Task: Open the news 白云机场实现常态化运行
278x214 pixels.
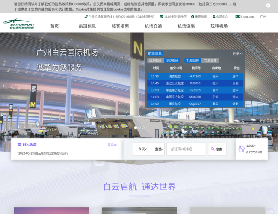Action: 43,153
